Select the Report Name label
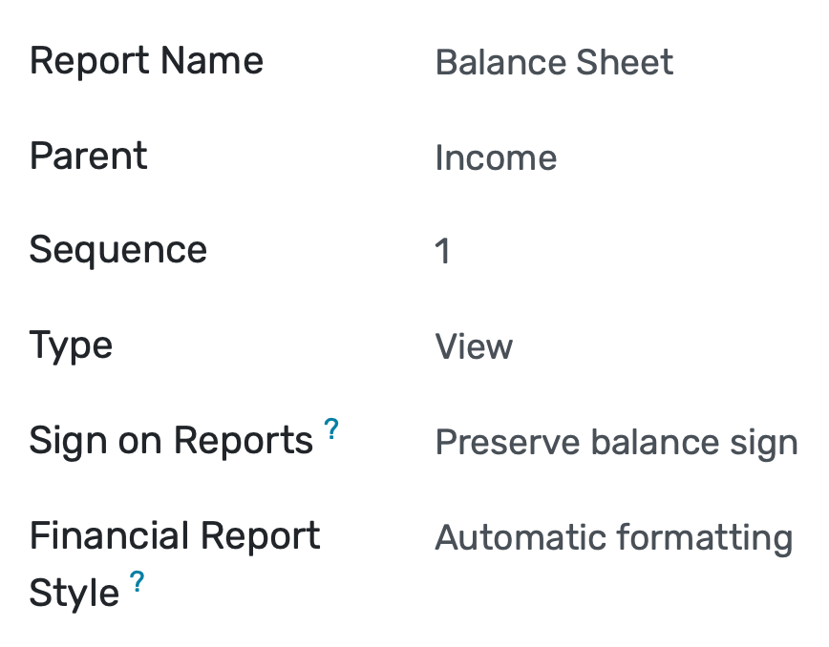 click(146, 60)
